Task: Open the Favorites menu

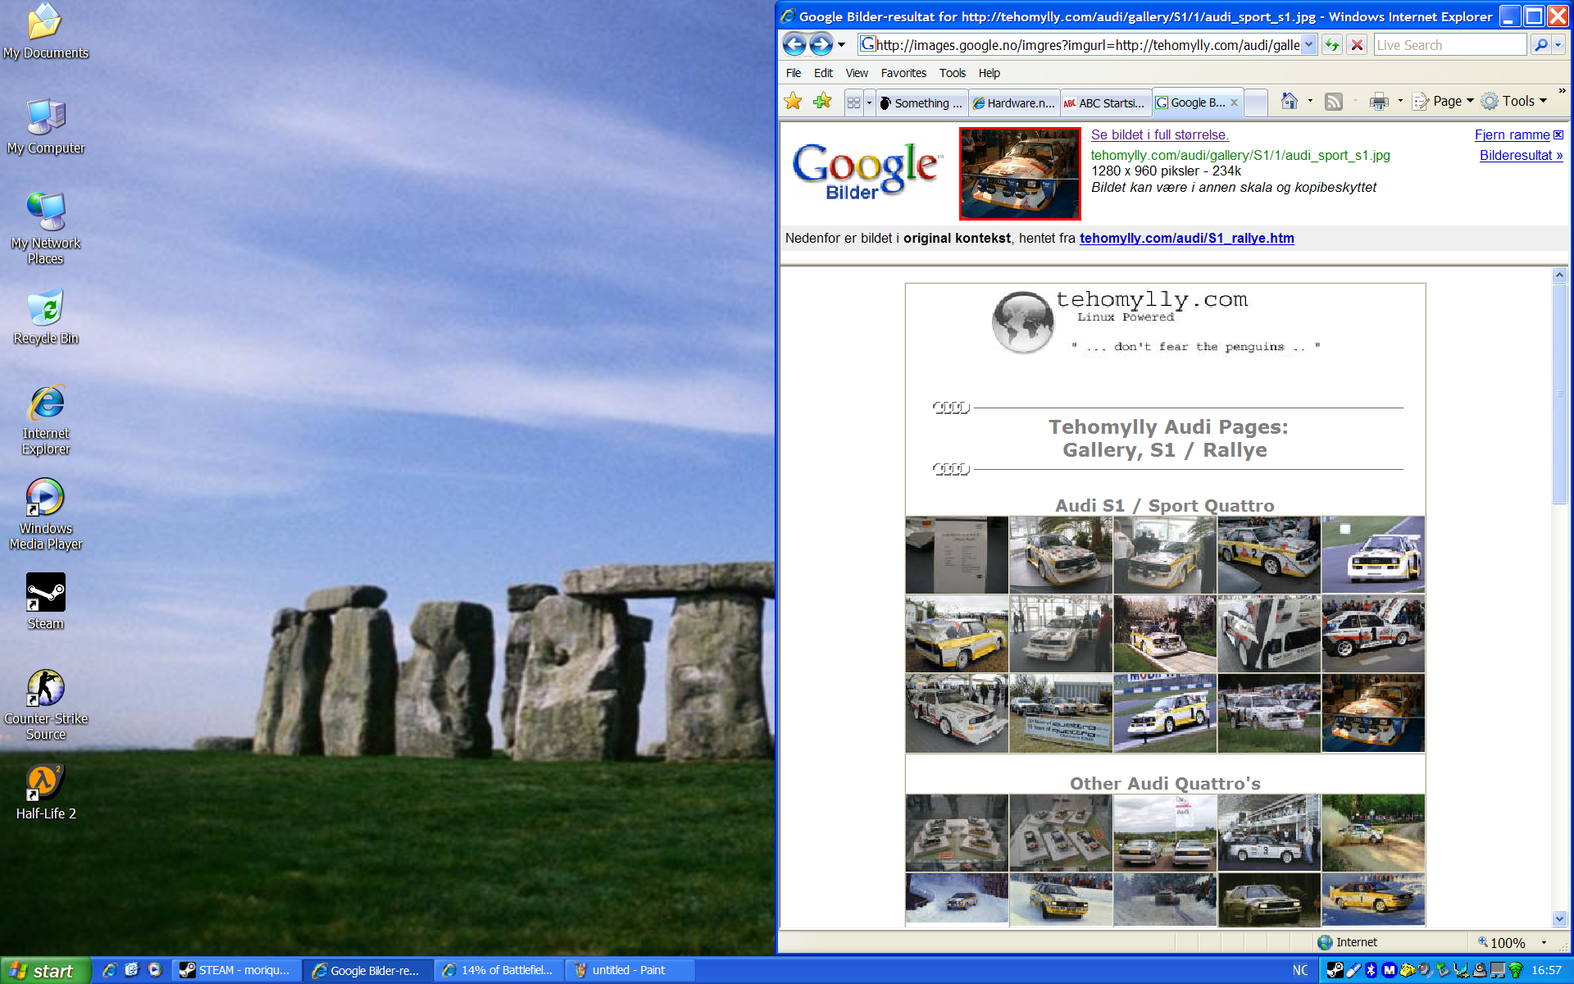Action: [903, 73]
